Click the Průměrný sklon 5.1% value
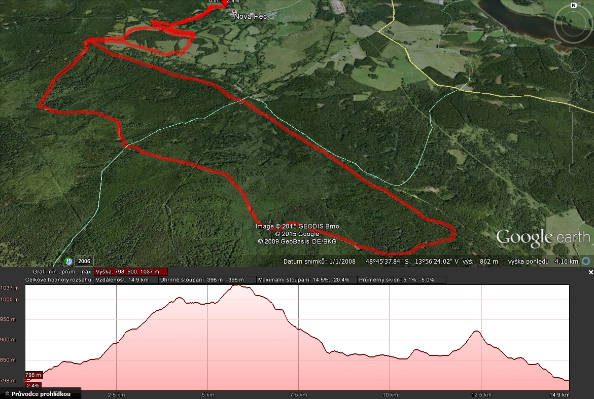This screenshot has width=594, height=399. 402,280
